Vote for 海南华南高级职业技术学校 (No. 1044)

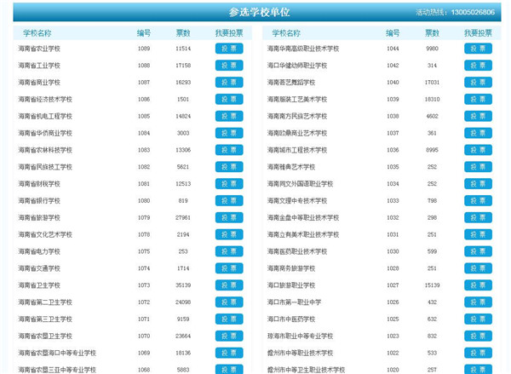478,49
